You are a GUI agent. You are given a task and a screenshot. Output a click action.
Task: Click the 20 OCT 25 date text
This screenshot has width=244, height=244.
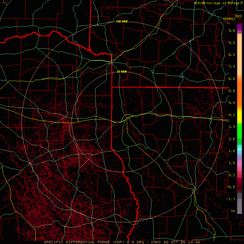pyautogui.click(x=174, y=242)
